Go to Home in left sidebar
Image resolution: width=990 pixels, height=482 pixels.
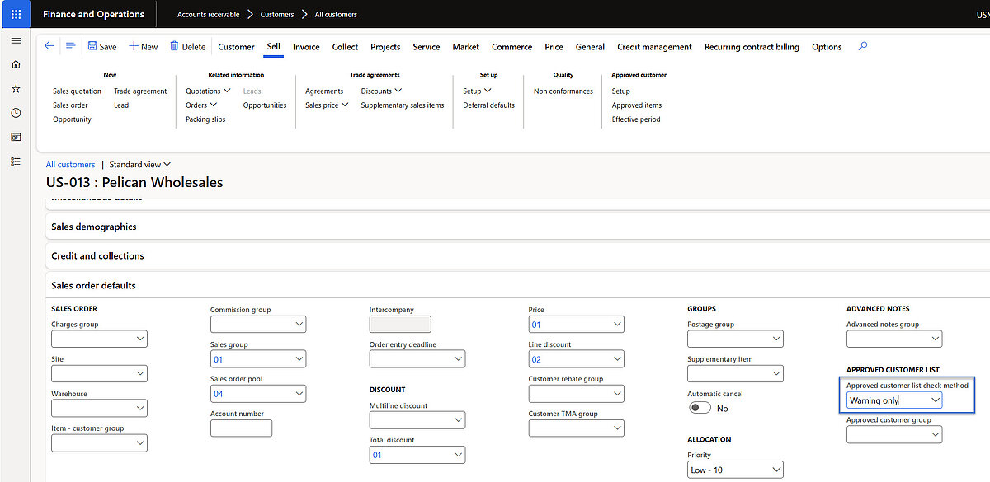pyautogui.click(x=16, y=64)
